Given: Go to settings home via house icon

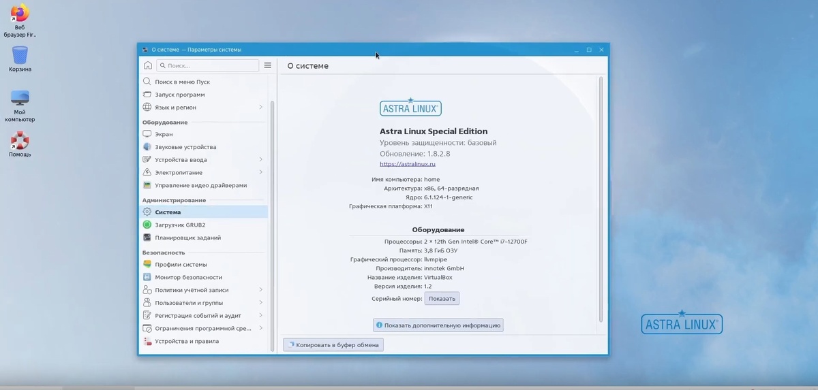Looking at the screenshot, I should 148,65.
